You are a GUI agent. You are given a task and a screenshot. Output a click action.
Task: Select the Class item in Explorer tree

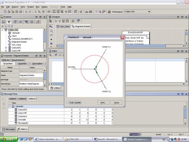pyautogui.click(x=14, y=36)
